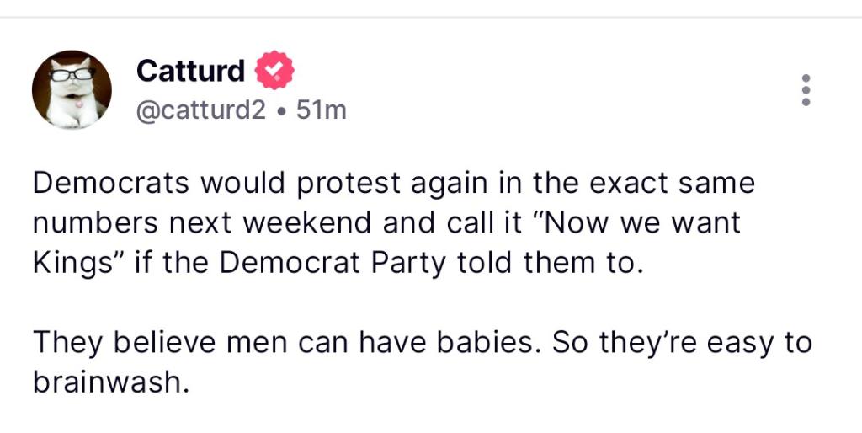Open the three-dot more options menu
Image resolution: width=862 pixels, height=433 pixels.
click(x=806, y=89)
